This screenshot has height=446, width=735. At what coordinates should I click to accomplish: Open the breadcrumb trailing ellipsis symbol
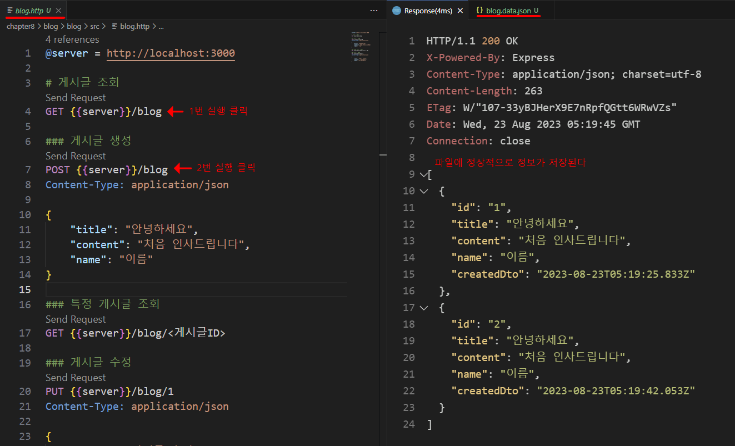(161, 26)
